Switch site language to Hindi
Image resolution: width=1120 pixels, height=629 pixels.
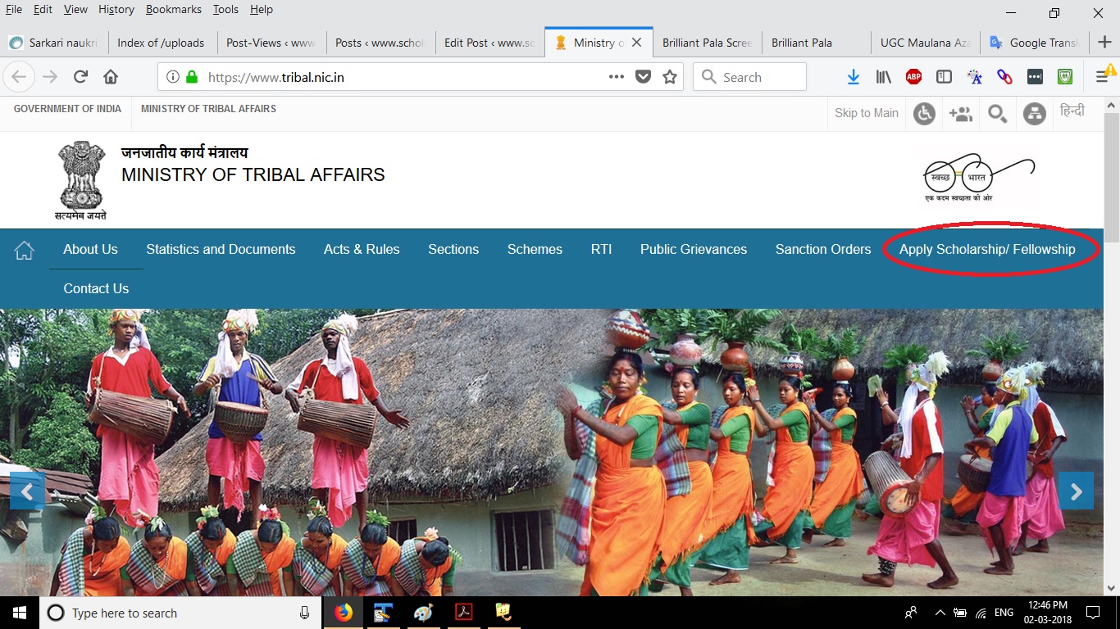pyautogui.click(x=1072, y=111)
